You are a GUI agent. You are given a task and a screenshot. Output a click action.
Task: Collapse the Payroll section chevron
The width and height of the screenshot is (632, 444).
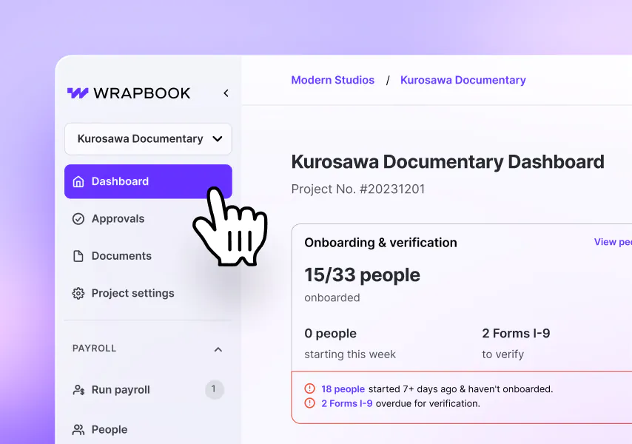218,349
